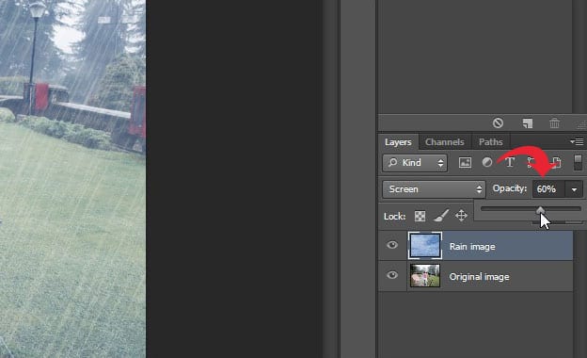Open the Layers panel flyout menu

point(577,141)
